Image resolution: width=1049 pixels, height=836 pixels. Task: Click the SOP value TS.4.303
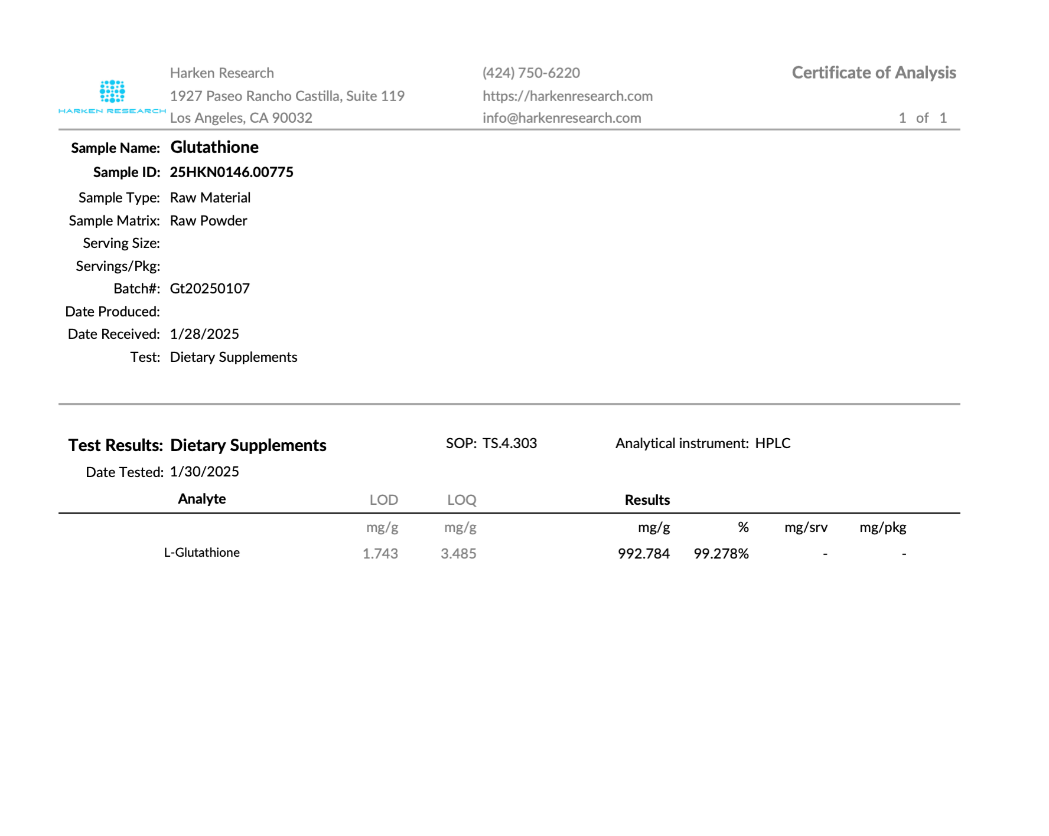pos(510,443)
